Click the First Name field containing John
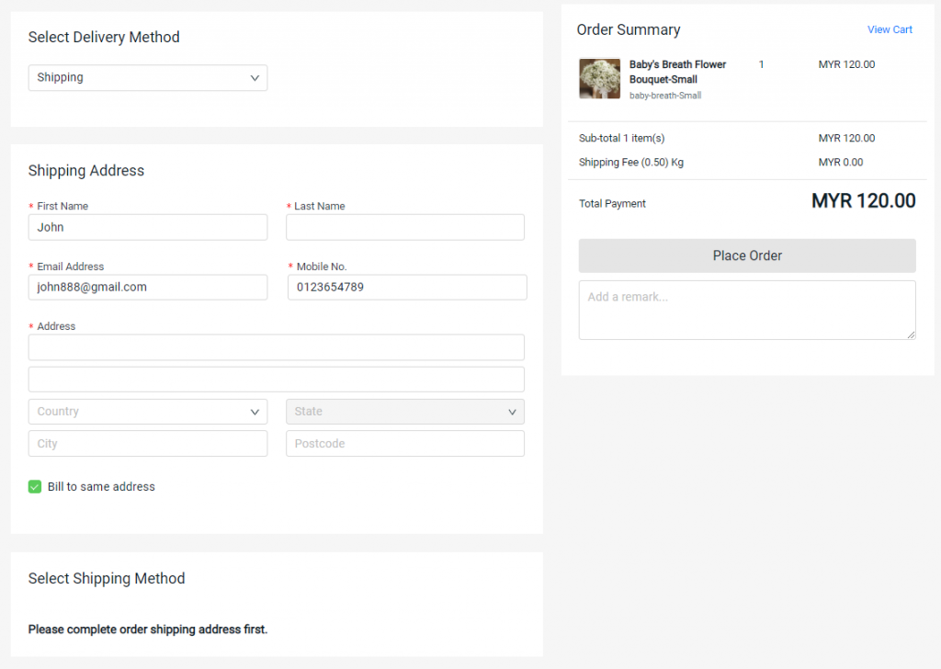This screenshot has height=669, width=941. [148, 227]
